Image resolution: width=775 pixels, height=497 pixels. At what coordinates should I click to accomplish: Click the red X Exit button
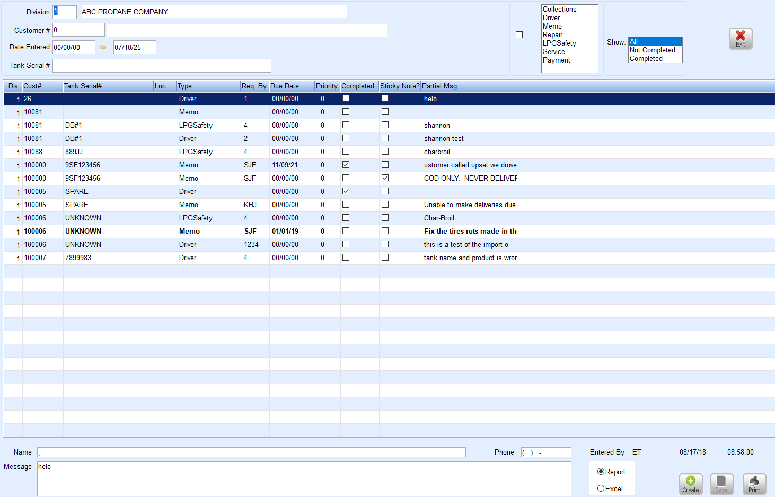741,39
